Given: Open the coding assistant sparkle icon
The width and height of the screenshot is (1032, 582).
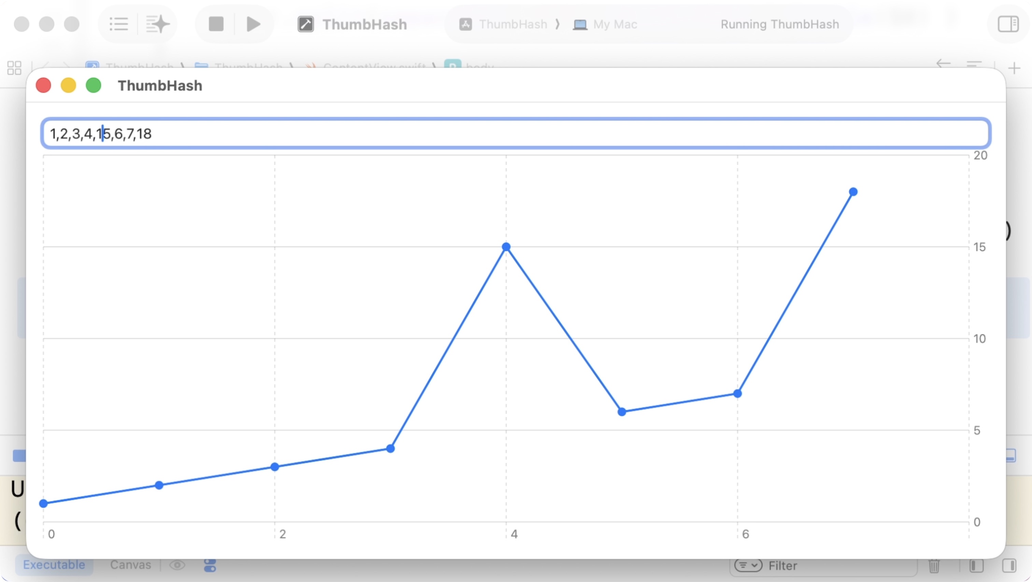Looking at the screenshot, I should click(x=157, y=24).
